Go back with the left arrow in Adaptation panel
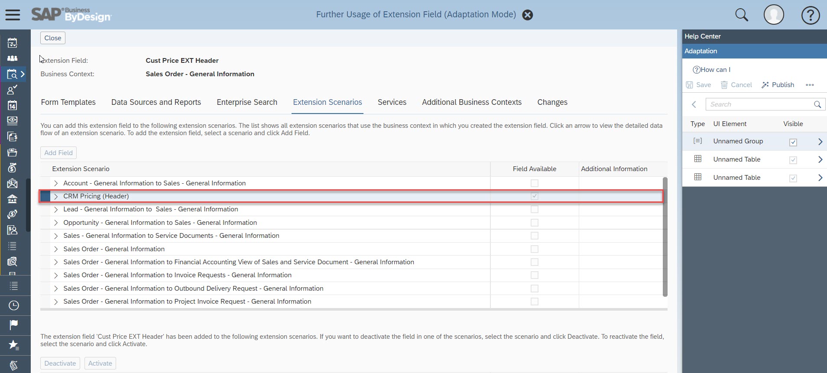 [694, 104]
